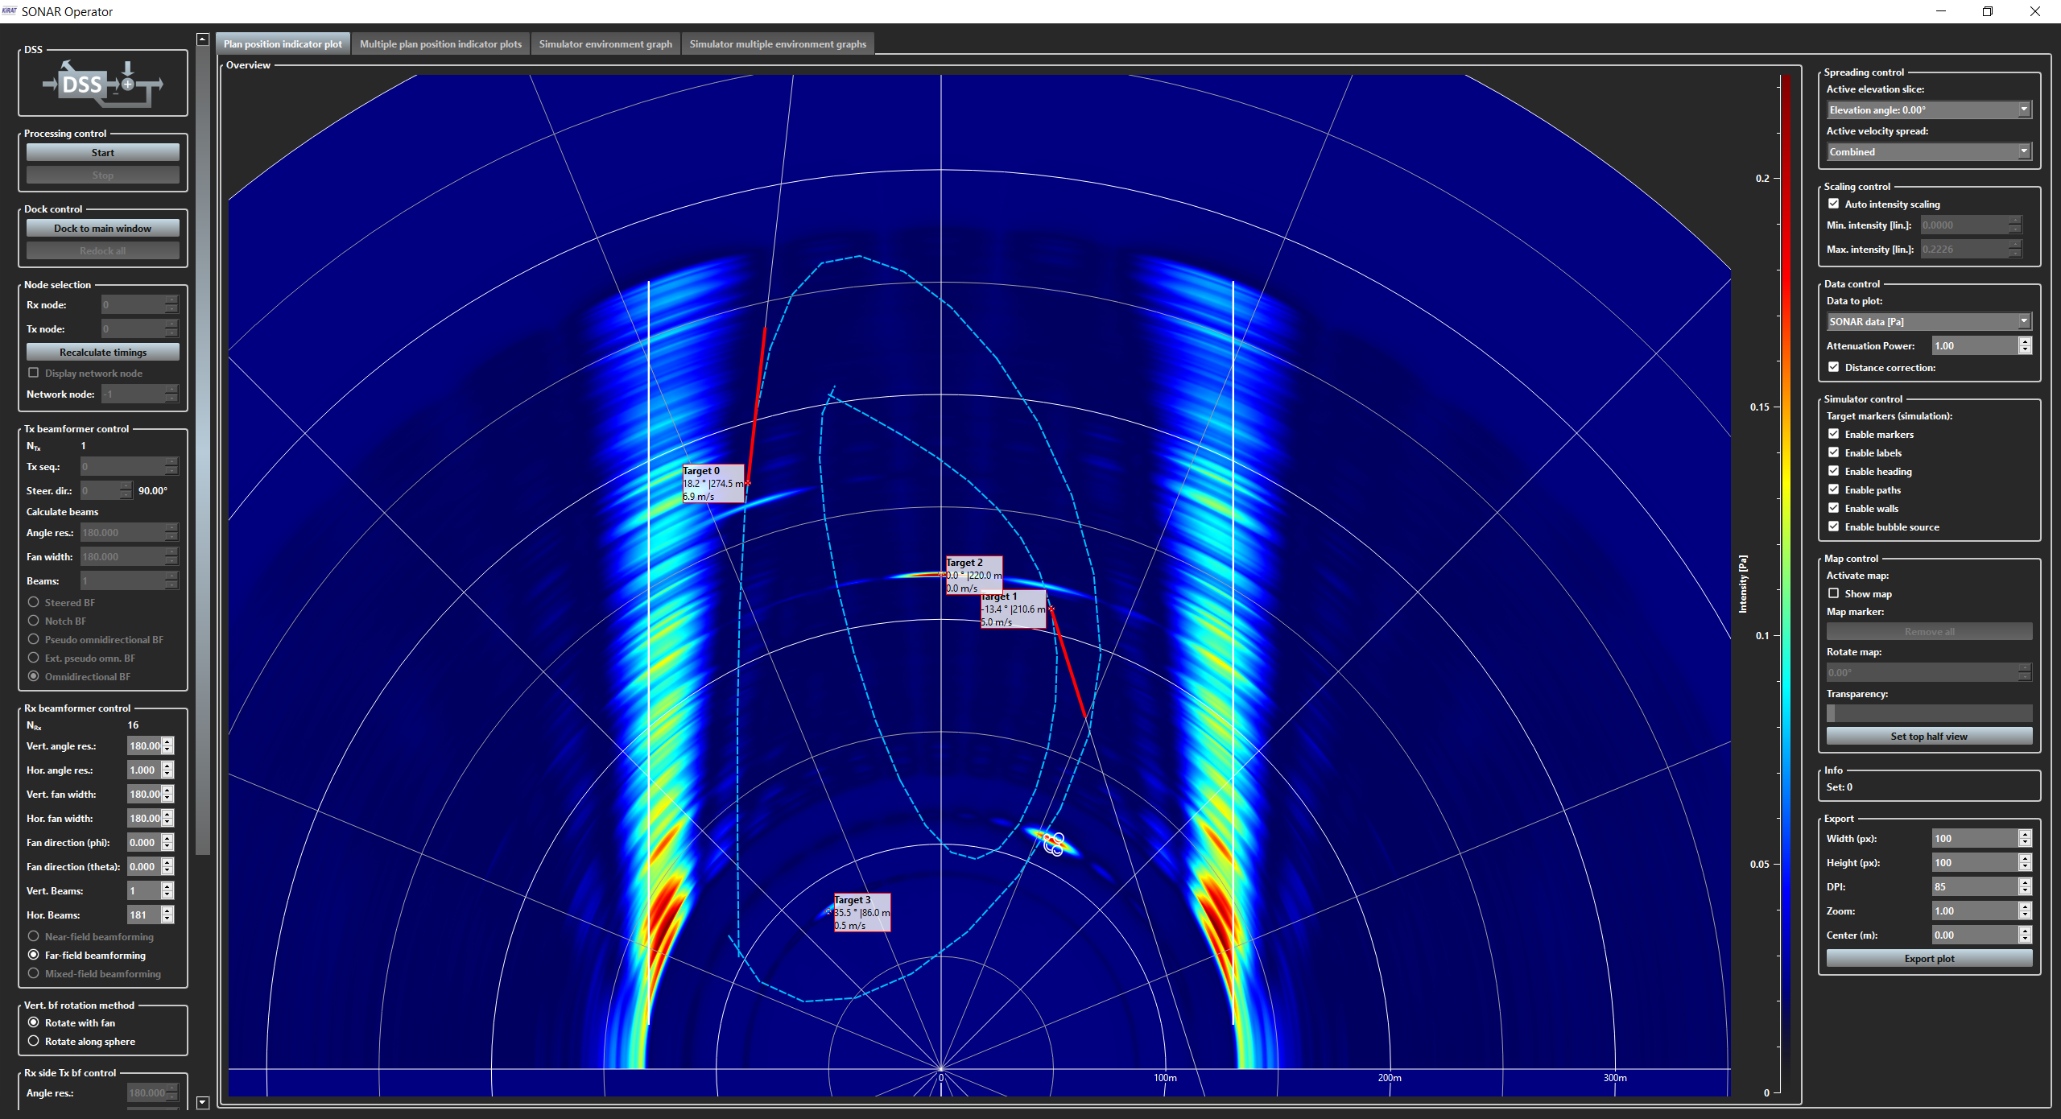The image size is (2061, 1119).
Task: Click Hor. angle res. spinner arrows
Action: pyautogui.click(x=167, y=770)
